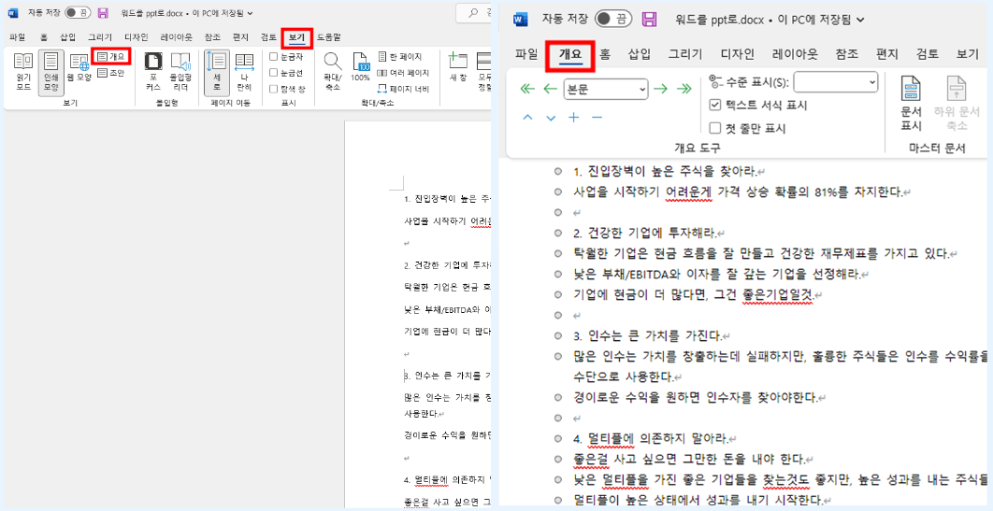This screenshot has width=993, height=511.
Task: Open the View (보기) tab in the print-layout window
Action: click(297, 37)
